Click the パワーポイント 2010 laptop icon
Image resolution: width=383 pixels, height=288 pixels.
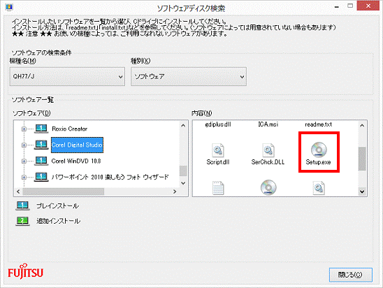(41, 177)
